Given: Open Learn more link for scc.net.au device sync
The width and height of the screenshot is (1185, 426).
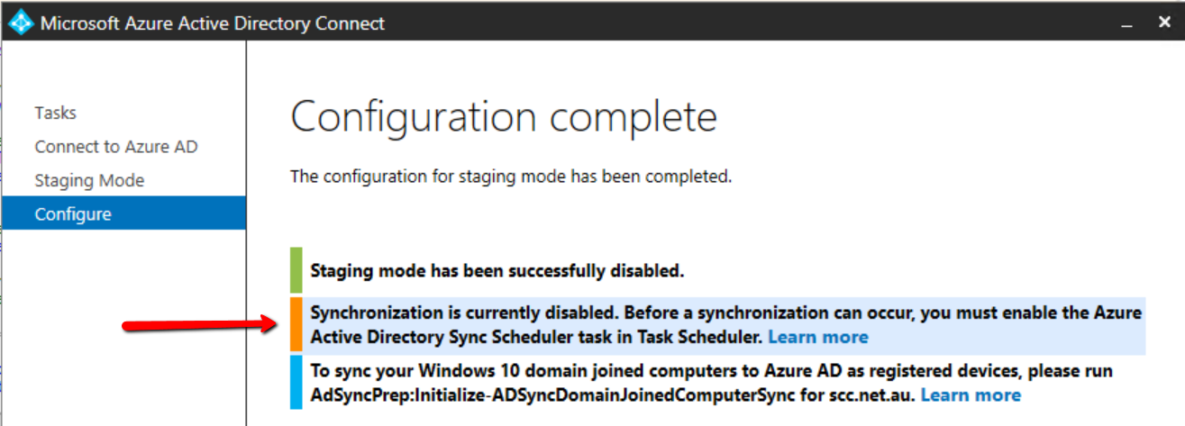Looking at the screenshot, I should click(971, 395).
